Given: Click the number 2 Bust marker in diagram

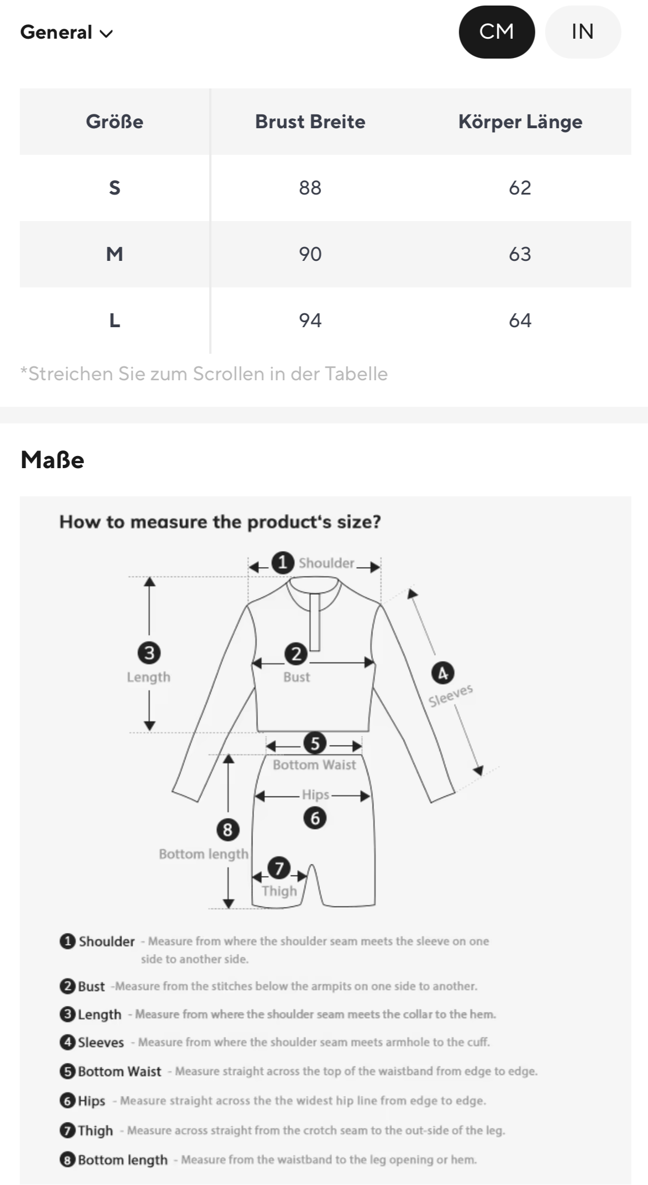Looking at the screenshot, I should pos(296,654).
